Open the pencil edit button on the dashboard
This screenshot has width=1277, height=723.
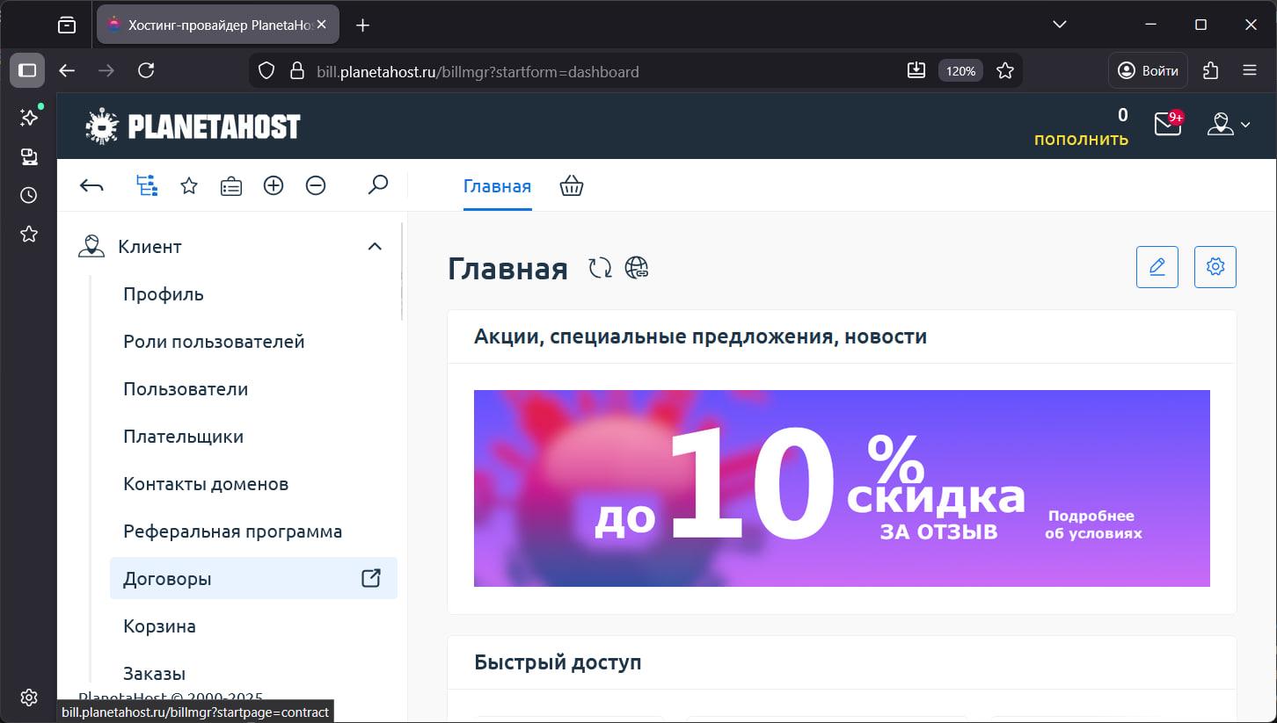[1157, 266]
